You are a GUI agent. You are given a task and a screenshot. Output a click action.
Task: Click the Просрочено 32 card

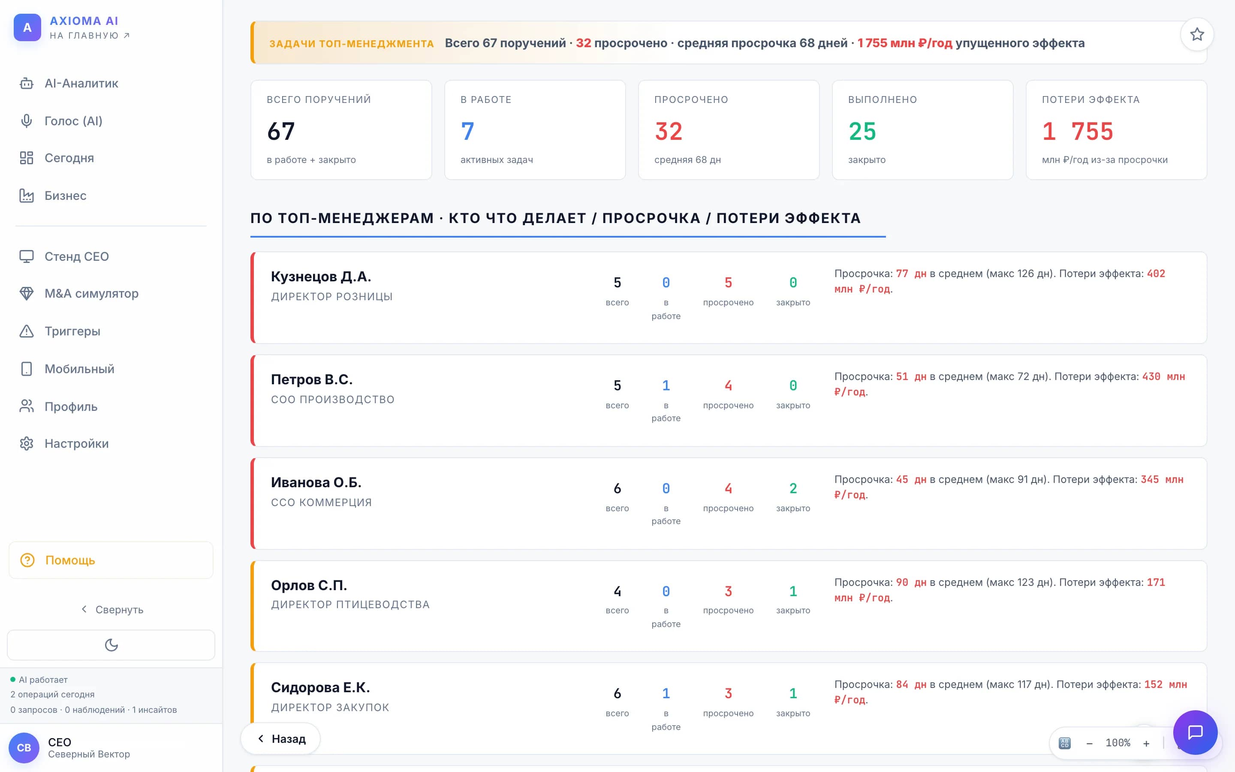(x=729, y=130)
